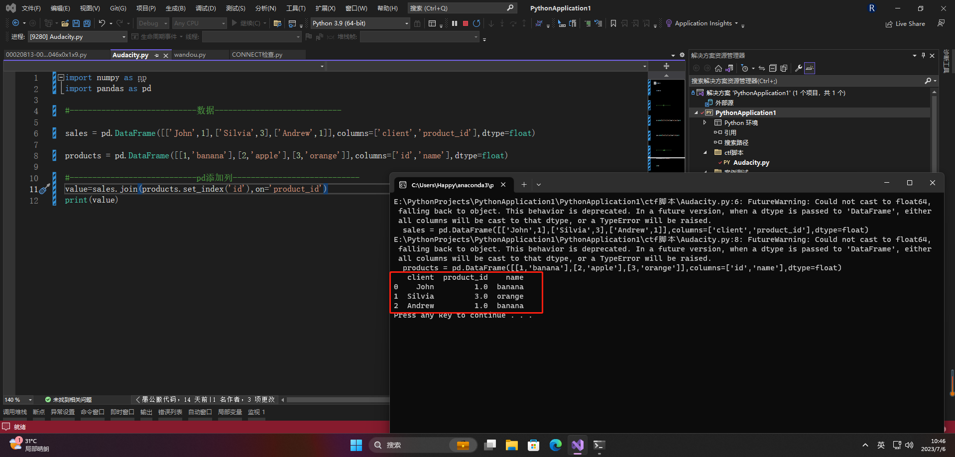Select the 外部源 tree item
Image resolution: width=955 pixels, height=457 pixels.
(724, 103)
